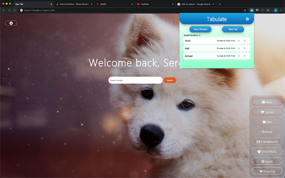
Task: Delete the Work saved session
Action: pyautogui.click(x=244, y=40)
